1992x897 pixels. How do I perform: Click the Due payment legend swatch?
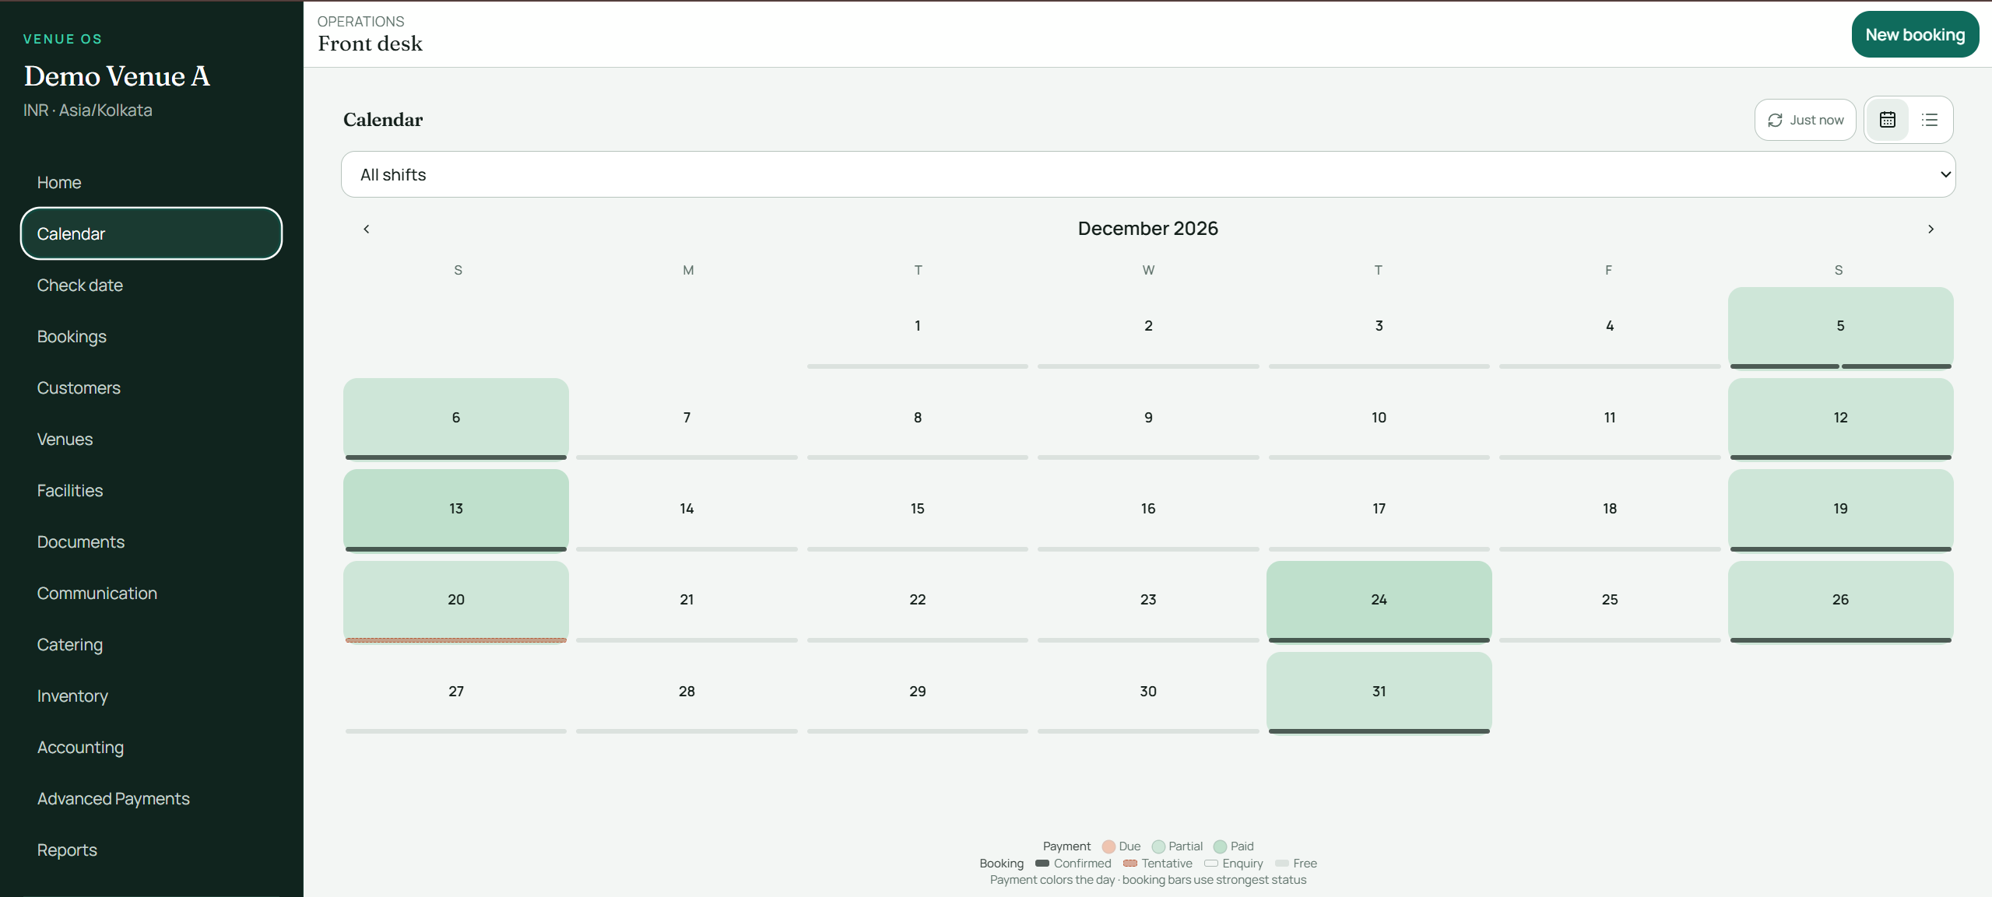(1108, 846)
